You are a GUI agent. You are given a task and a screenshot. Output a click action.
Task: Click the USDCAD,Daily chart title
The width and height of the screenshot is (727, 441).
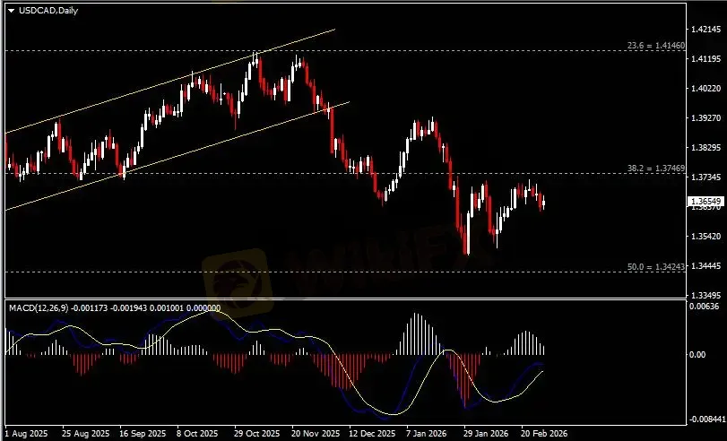pos(48,10)
